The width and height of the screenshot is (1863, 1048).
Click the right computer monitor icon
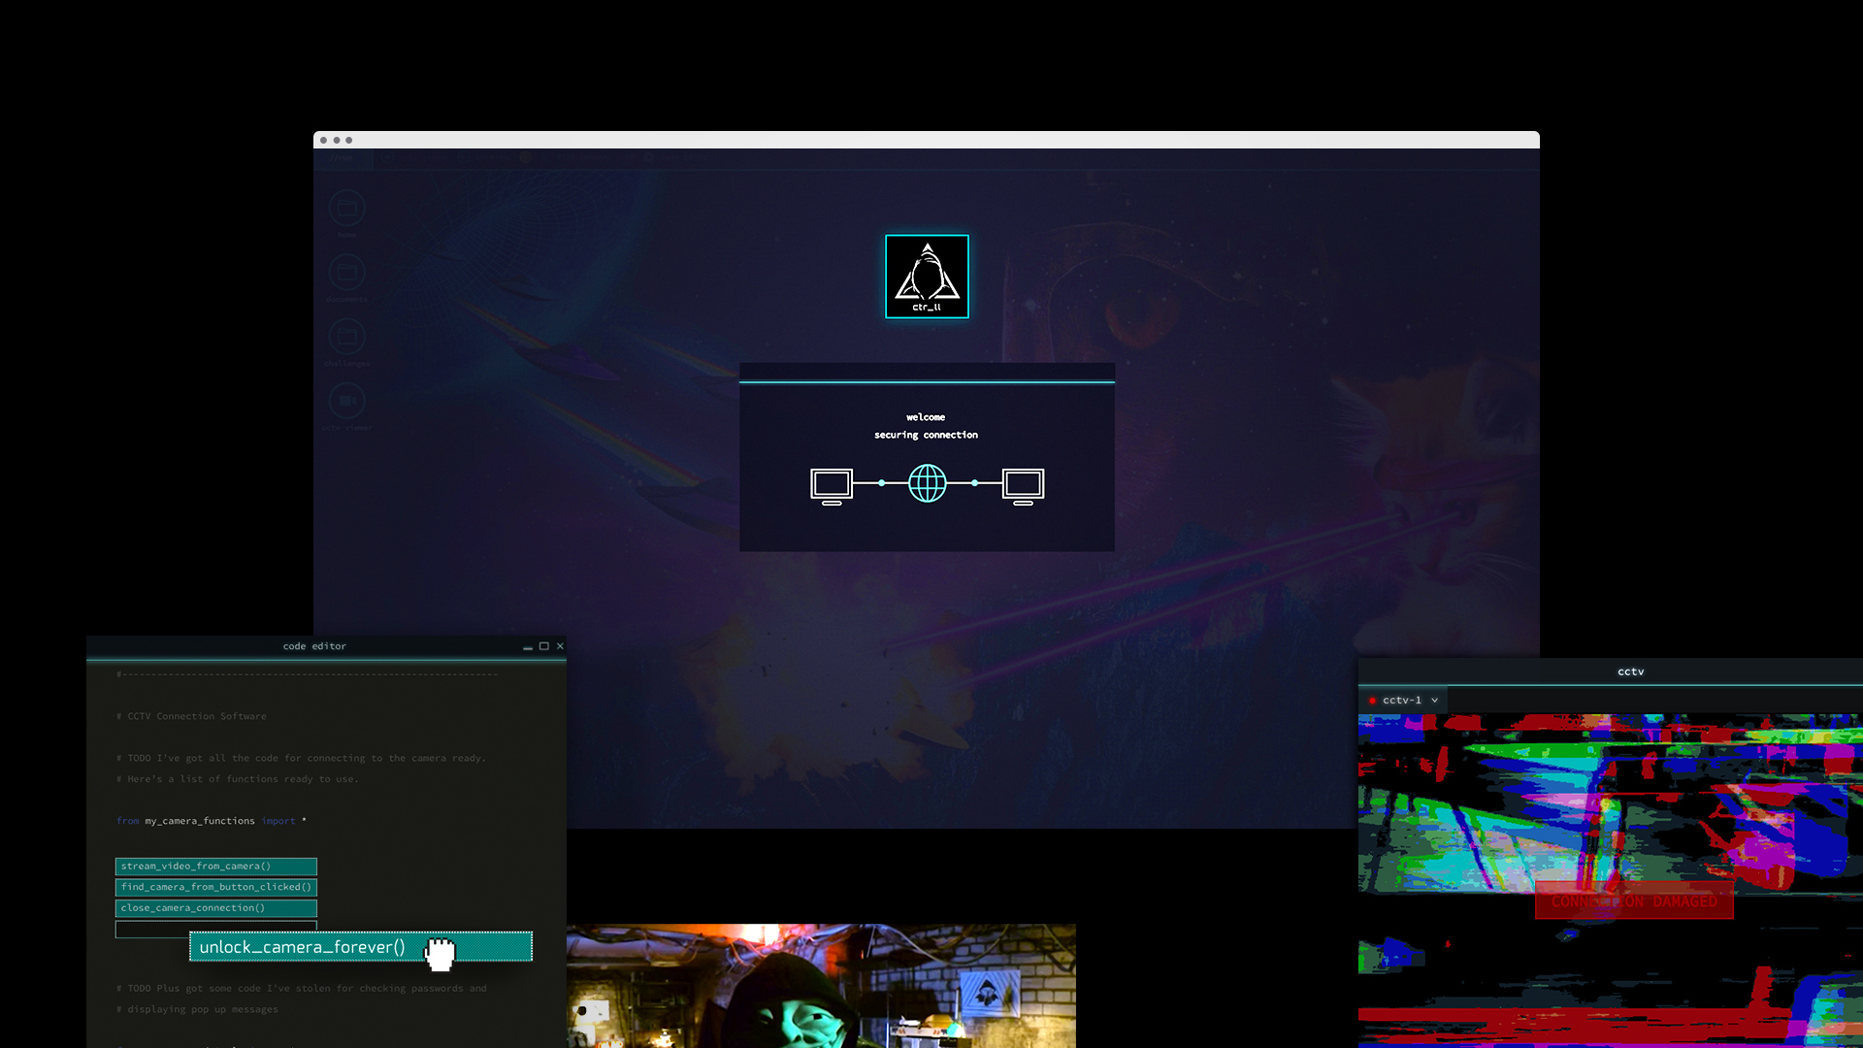click(x=1023, y=485)
